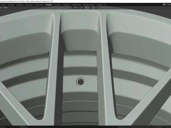The image size is (171, 128).
Task: Click the scene statistics text in status bar
Action: pyautogui.click(x=145, y=127)
